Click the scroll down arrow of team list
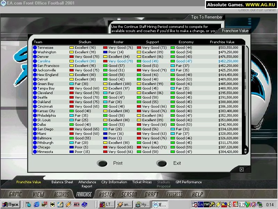Image resolution: width=278 pixels, height=209 pixels. [x=245, y=152]
